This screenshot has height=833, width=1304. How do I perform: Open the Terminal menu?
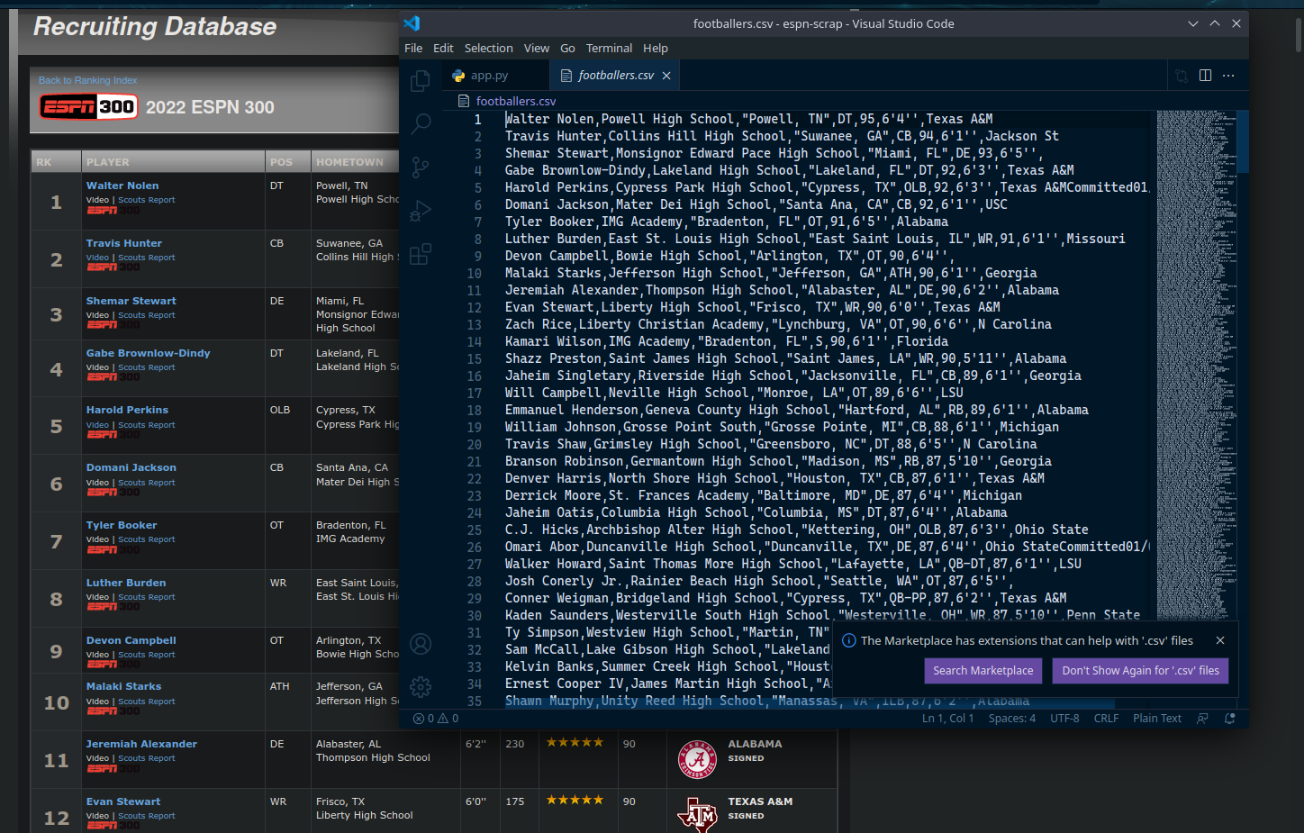pos(609,49)
